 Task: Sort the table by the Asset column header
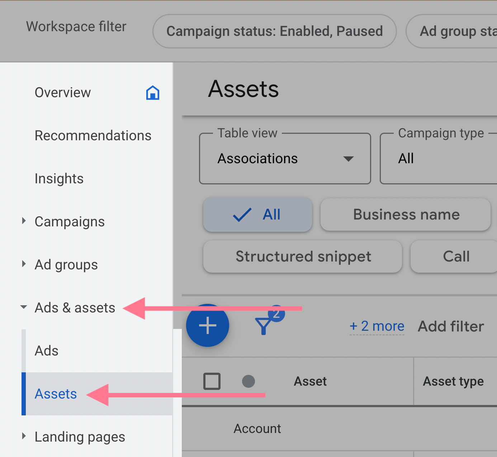pyautogui.click(x=310, y=381)
